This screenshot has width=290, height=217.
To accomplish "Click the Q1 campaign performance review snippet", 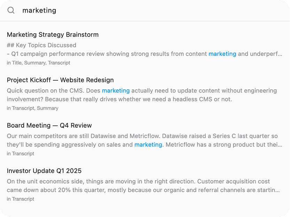I will 104,54.
